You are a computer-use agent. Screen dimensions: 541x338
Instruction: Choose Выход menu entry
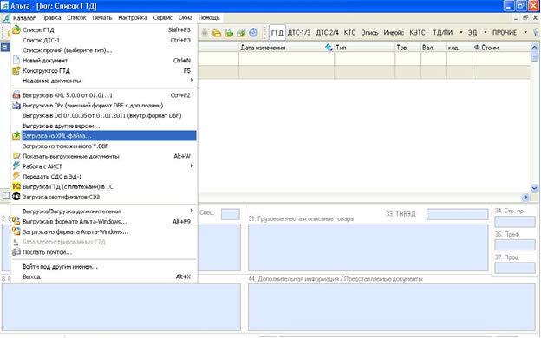(x=103, y=276)
